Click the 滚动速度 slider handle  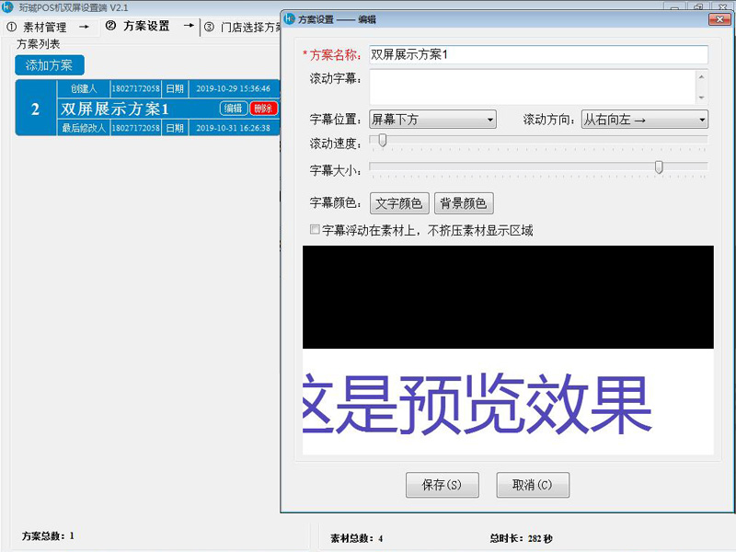point(383,140)
